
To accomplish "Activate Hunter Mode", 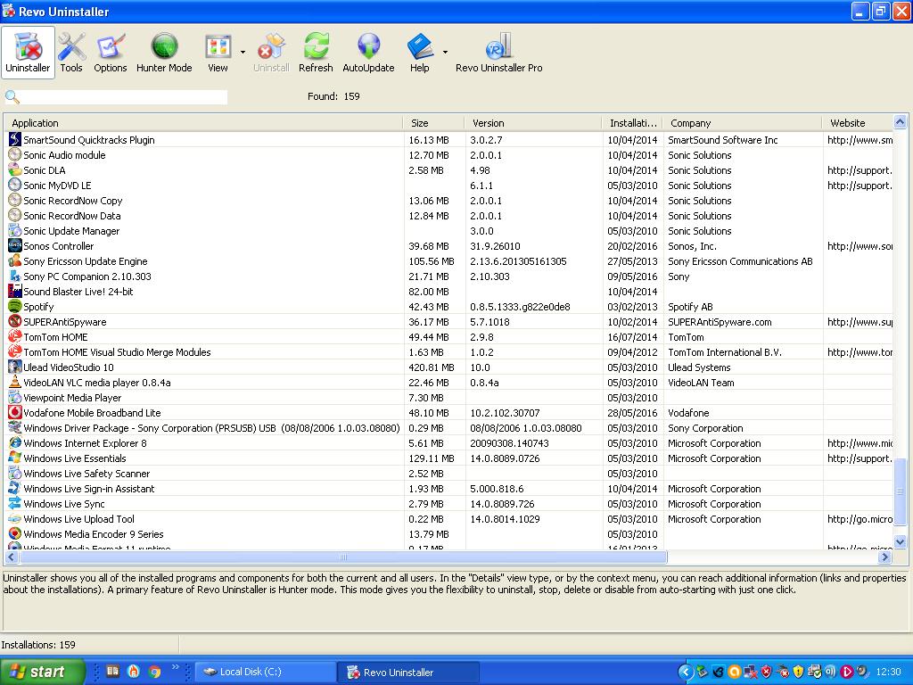I will (164, 53).
